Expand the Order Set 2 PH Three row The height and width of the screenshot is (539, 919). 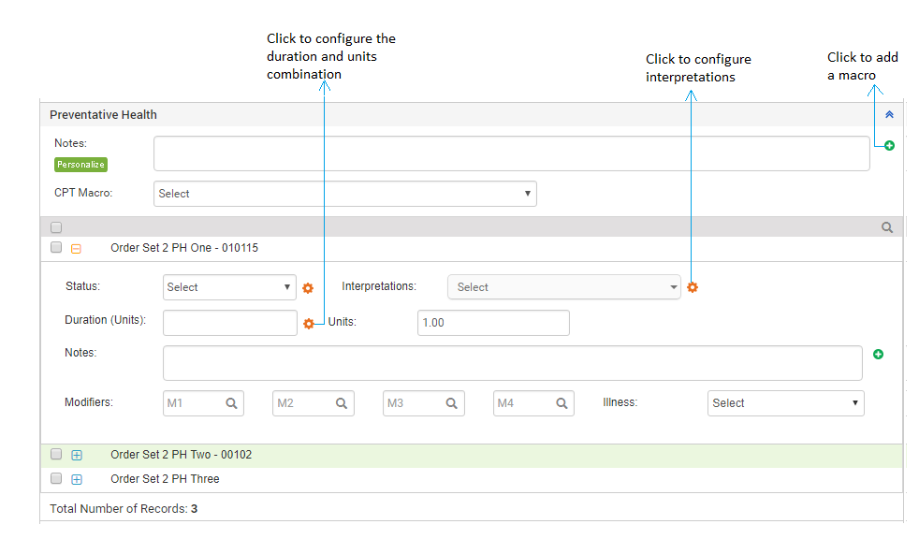point(77,479)
